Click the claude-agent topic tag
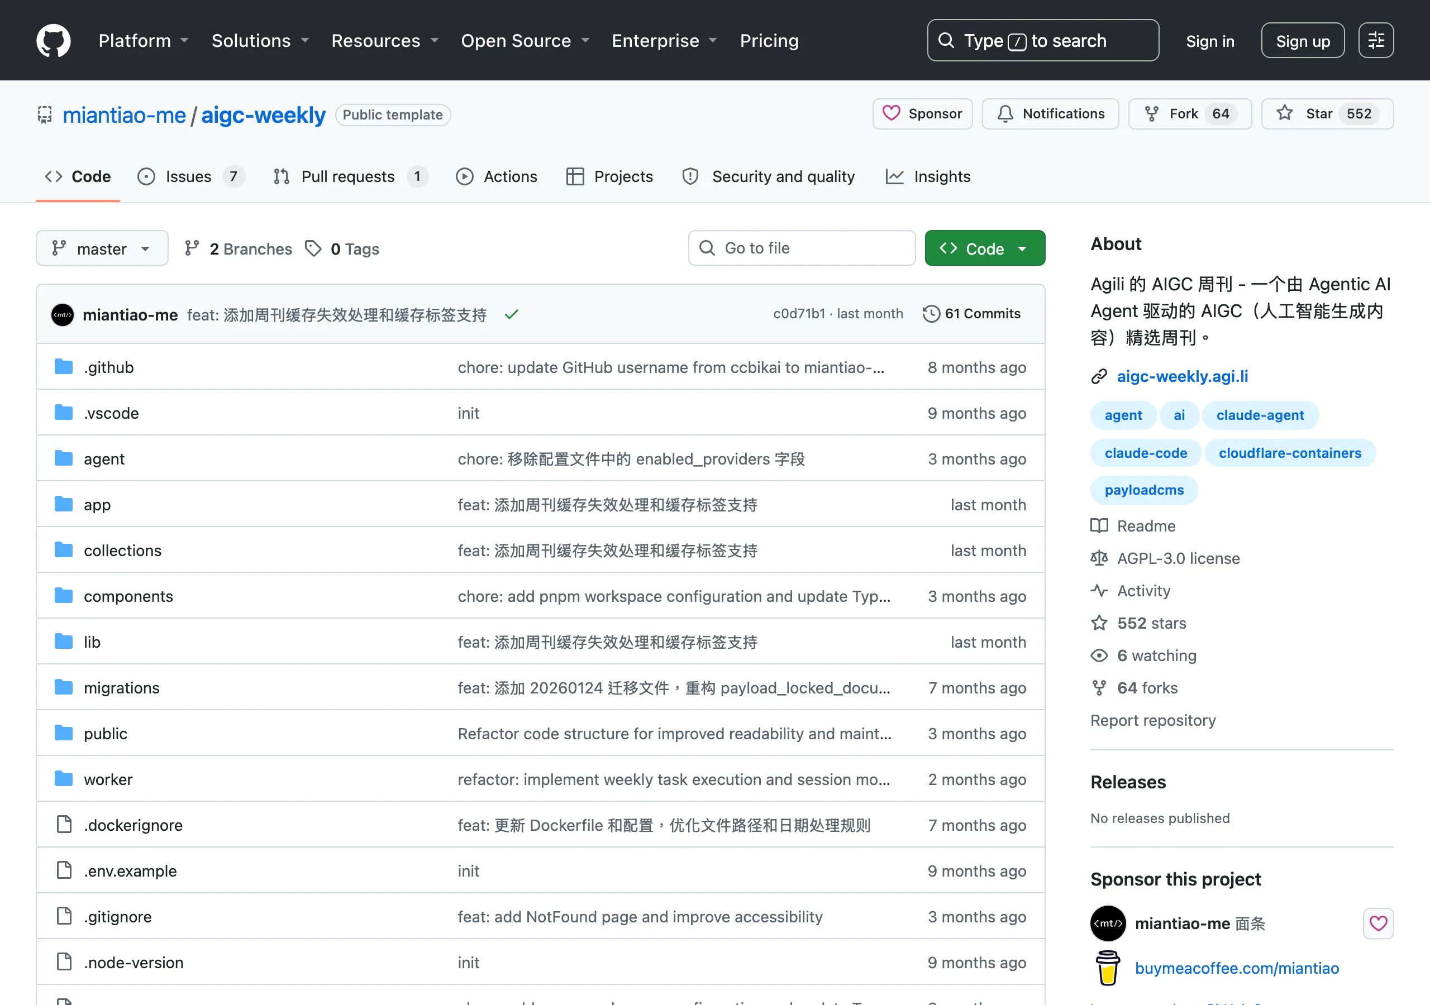The image size is (1430, 1005). click(1260, 415)
